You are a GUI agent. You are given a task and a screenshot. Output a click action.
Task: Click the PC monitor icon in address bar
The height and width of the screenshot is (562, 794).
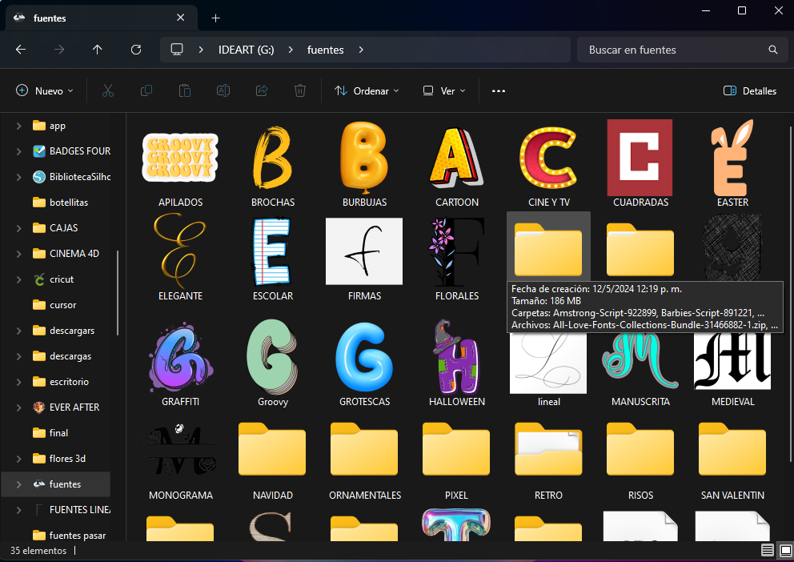coord(177,50)
